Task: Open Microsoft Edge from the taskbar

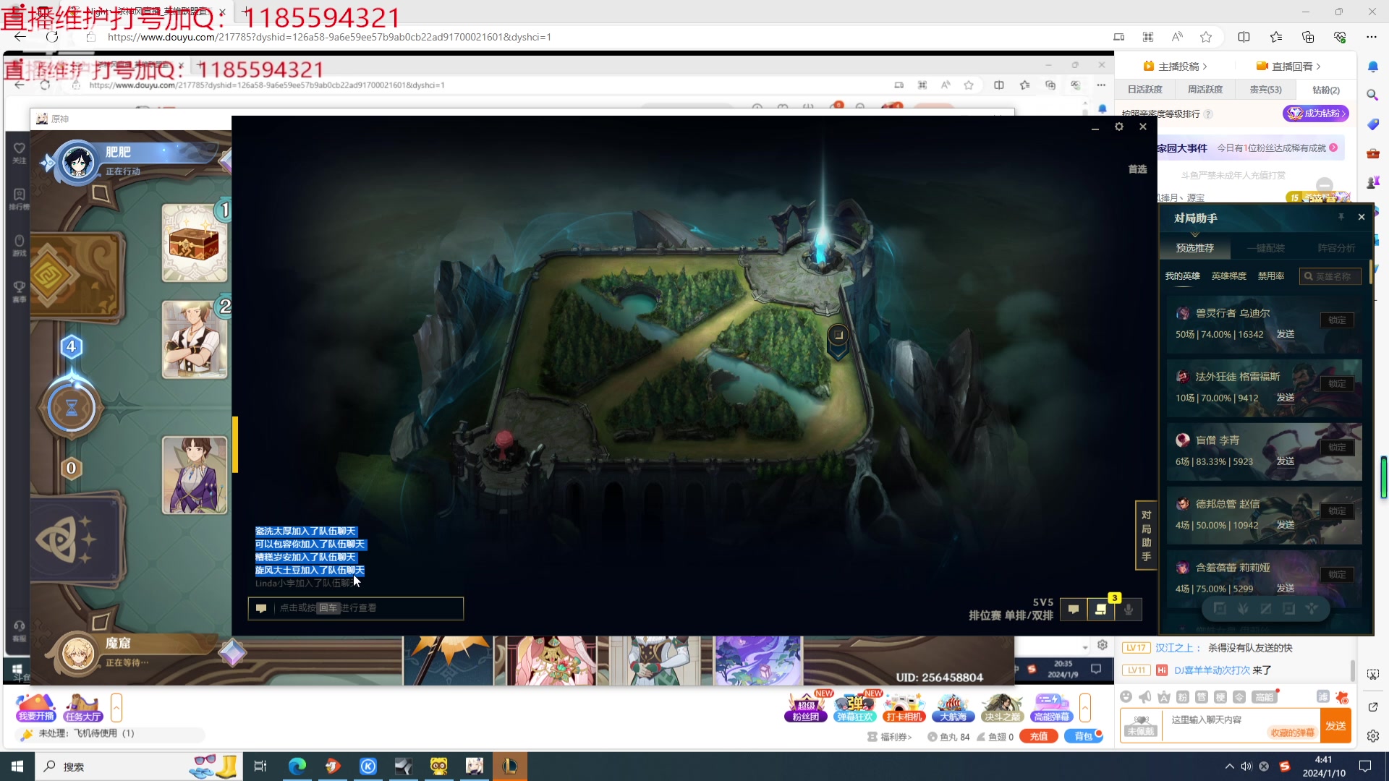Action: (297, 766)
